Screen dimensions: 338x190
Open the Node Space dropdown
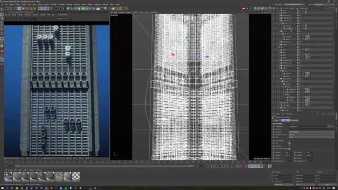point(294,4)
